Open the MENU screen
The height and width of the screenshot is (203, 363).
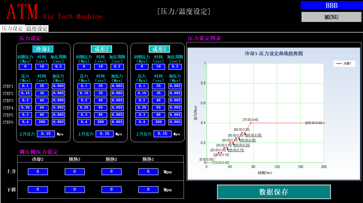point(331,17)
